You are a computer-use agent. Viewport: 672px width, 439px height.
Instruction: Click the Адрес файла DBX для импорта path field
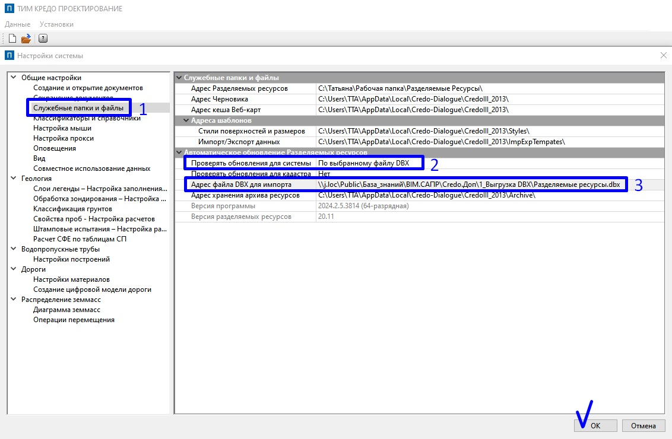(469, 184)
